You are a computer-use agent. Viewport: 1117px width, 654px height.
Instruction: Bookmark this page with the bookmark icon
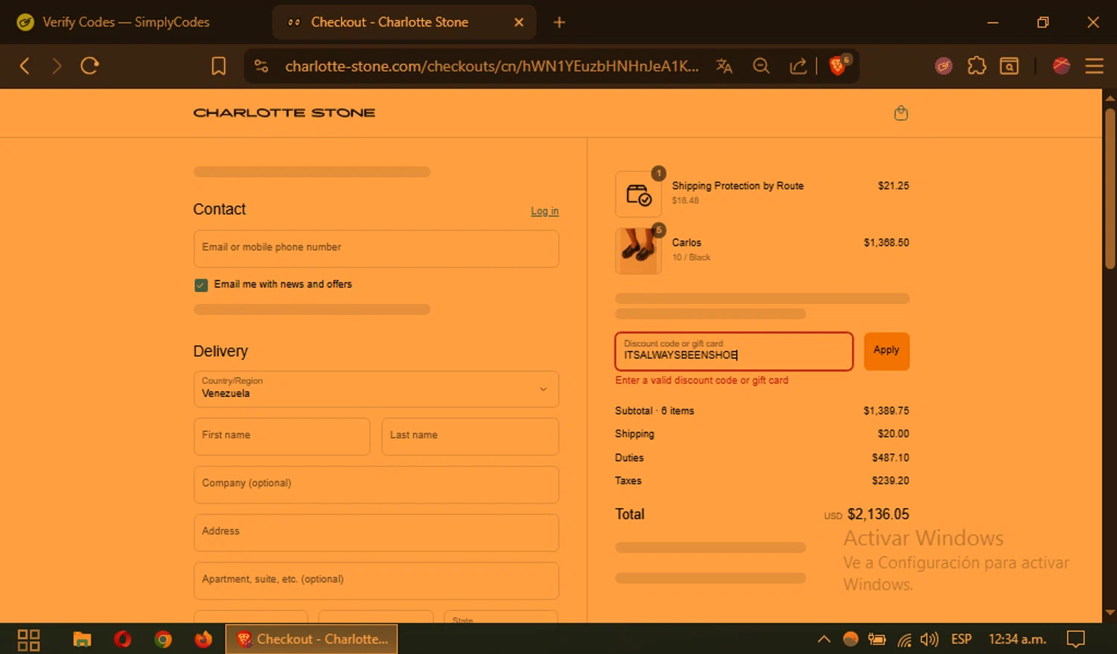tap(218, 66)
